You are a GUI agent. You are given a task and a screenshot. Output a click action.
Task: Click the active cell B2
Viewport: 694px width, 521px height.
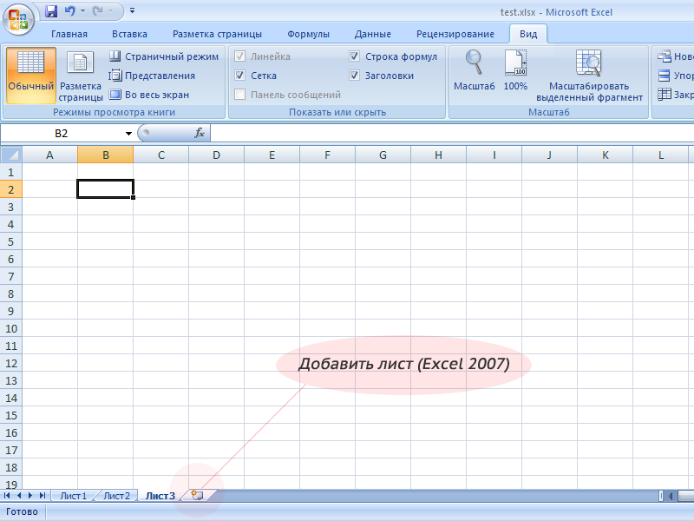(x=105, y=189)
